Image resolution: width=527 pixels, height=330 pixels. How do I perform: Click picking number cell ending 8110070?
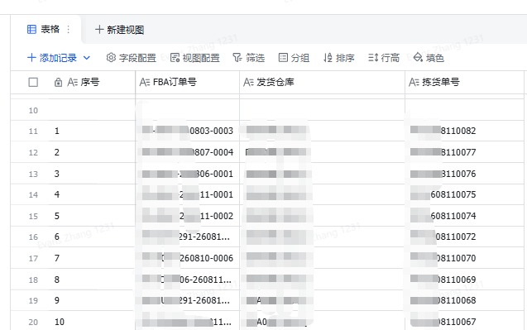coord(464,258)
